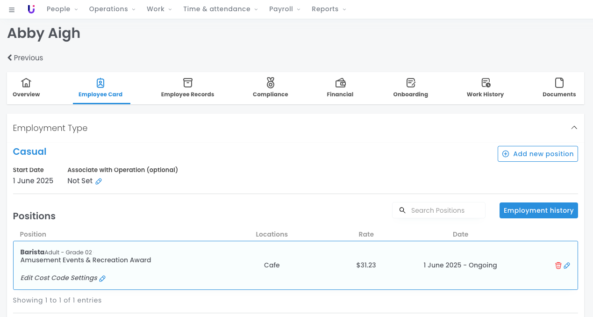The width and height of the screenshot is (593, 317).
Task: Open the hamburger sidebar menu
Action: (x=12, y=9)
